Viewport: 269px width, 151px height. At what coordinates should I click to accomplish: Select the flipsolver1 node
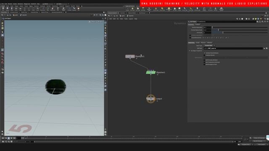[151, 73]
